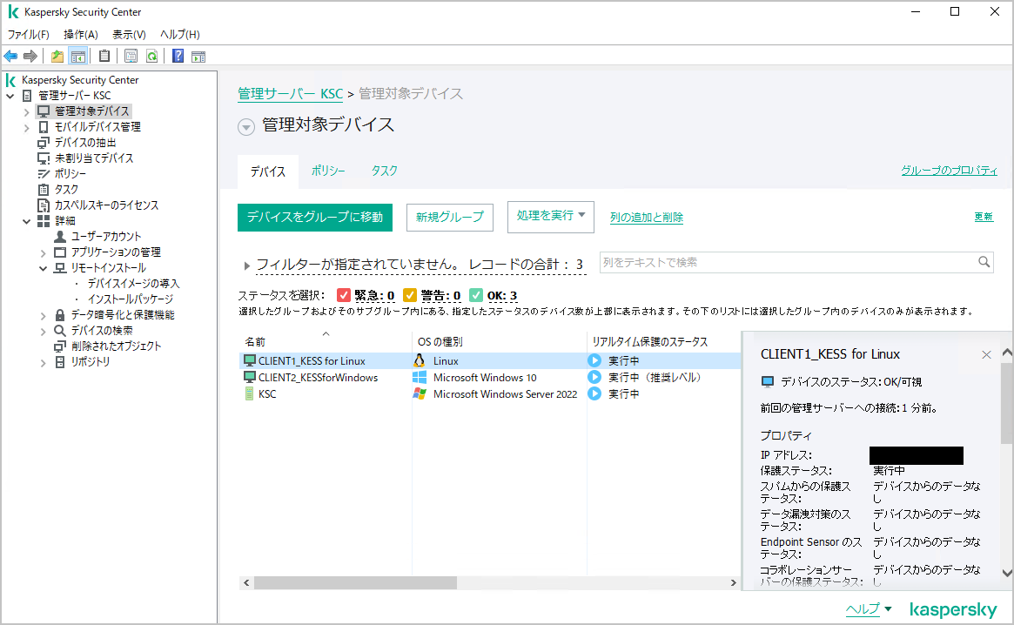Toggle the action pane toolbar icon
This screenshot has width=1014, height=625.
click(198, 57)
